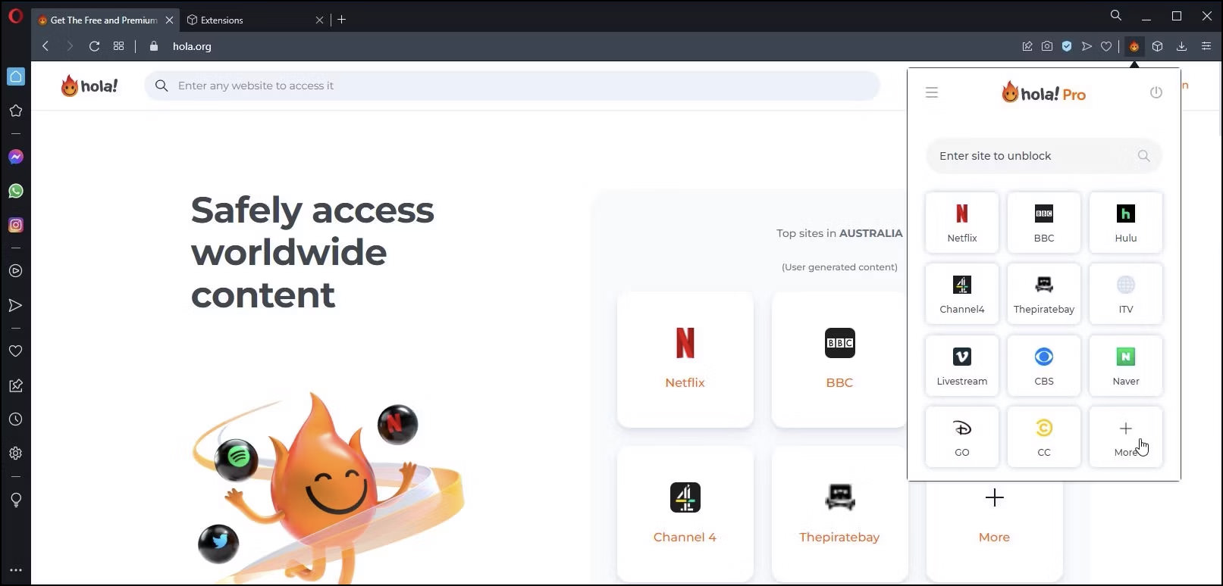The height and width of the screenshot is (586, 1223).
Task: Open Netflix card on the hola.org page
Action: (685, 360)
